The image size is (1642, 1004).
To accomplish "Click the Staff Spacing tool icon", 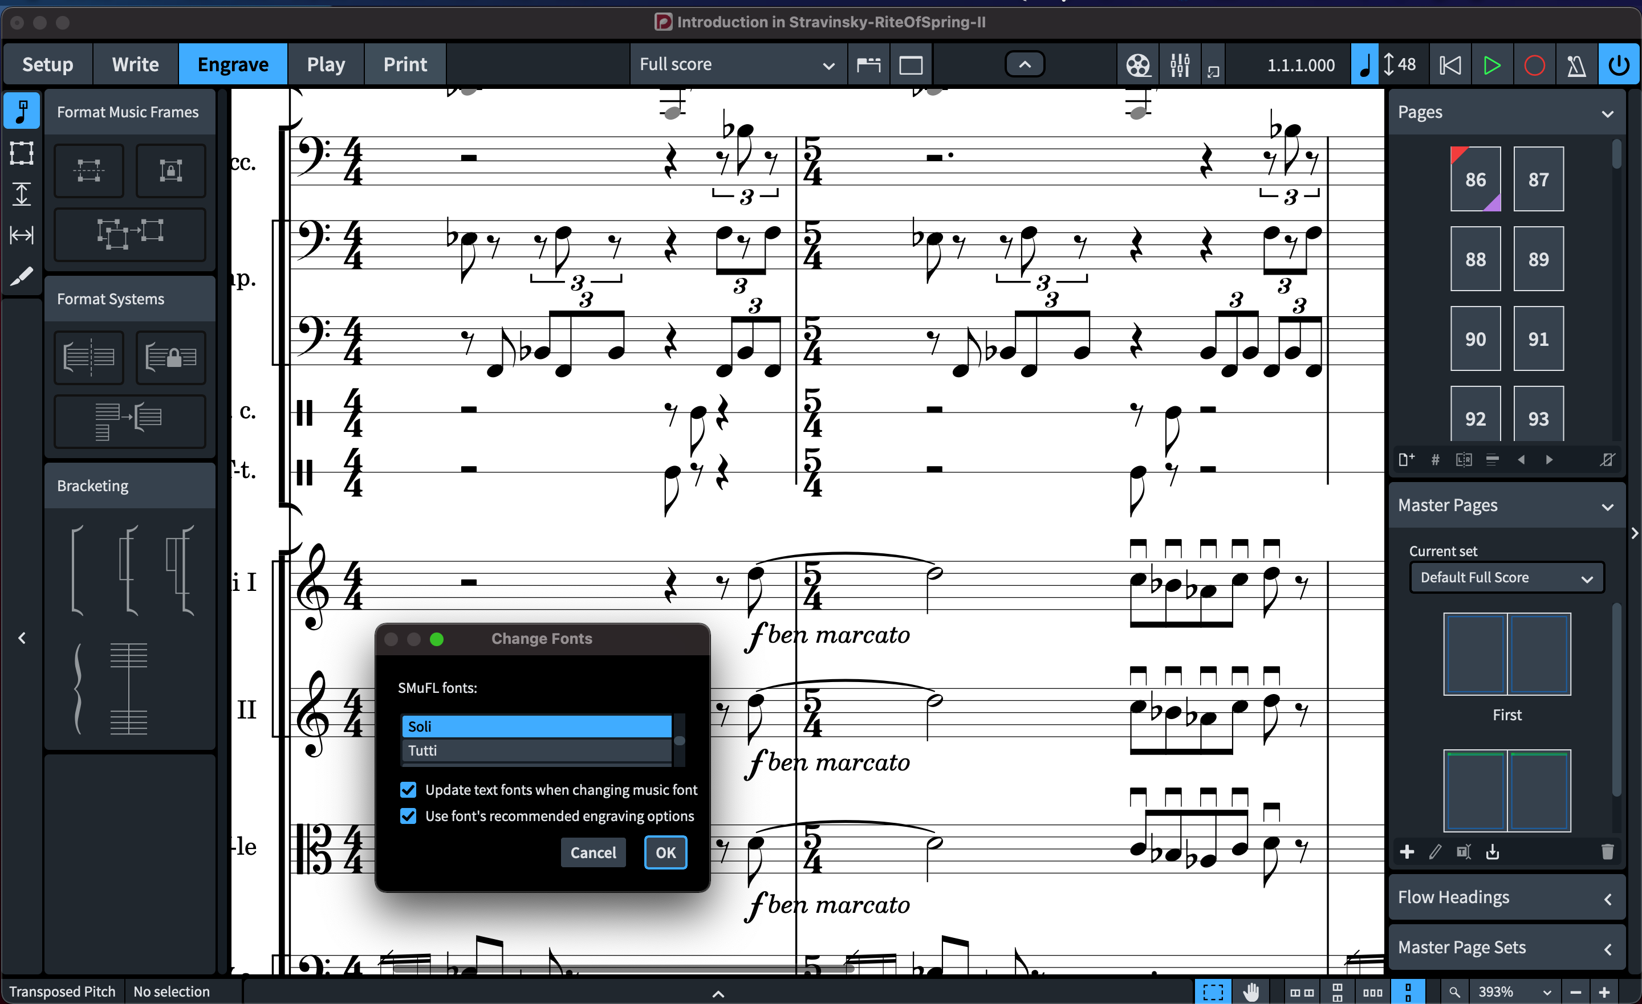I will point(21,194).
